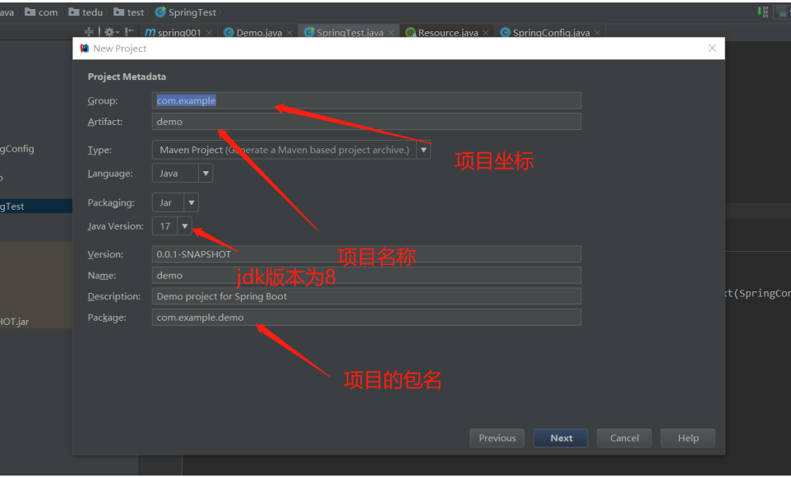Click the com breadcrumb folder
791x478 pixels.
pos(41,12)
